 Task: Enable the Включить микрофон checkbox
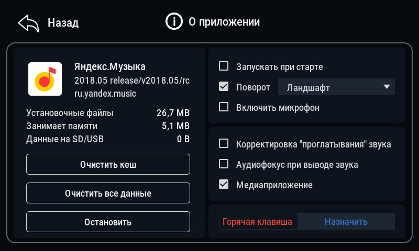pyautogui.click(x=224, y=107)
